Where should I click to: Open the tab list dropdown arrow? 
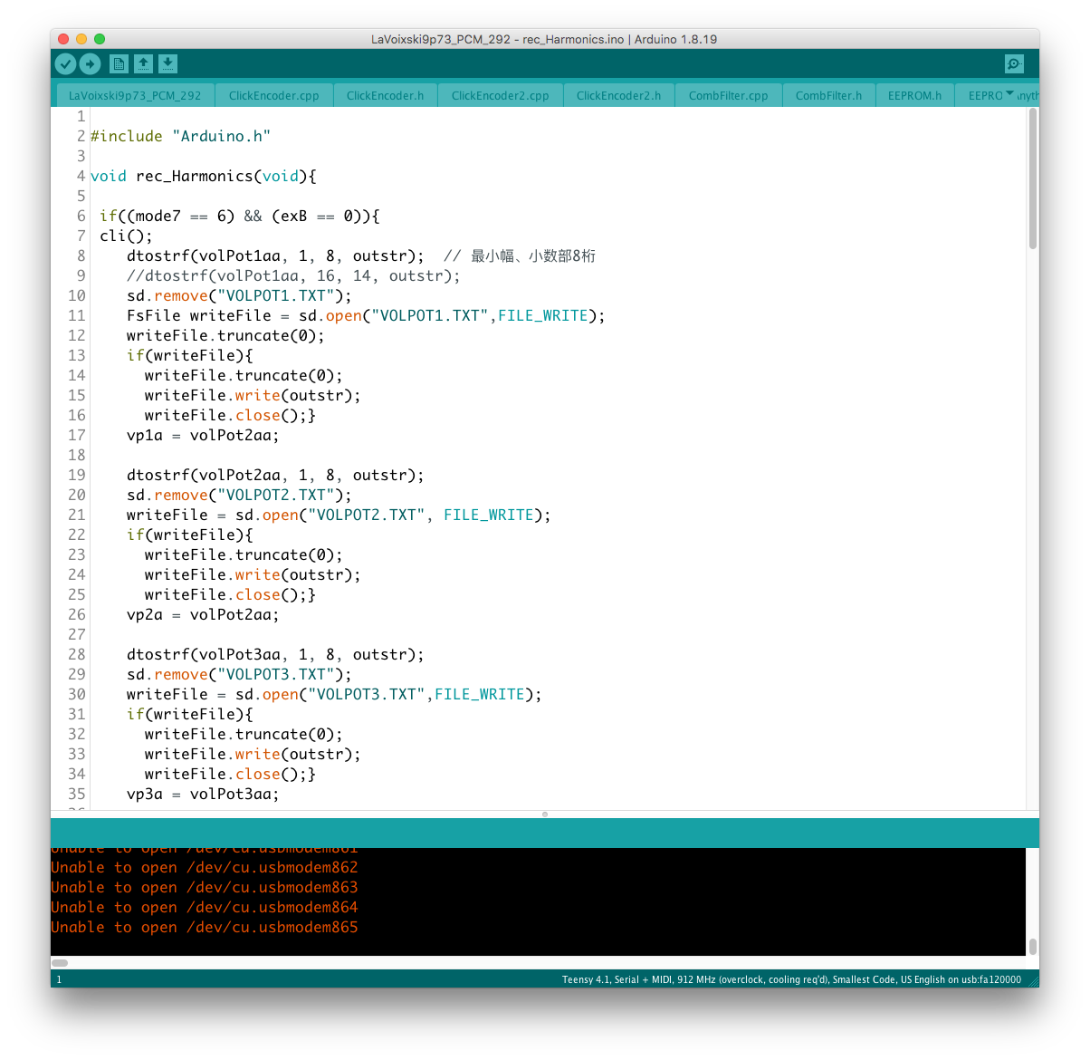(1009, 94)
